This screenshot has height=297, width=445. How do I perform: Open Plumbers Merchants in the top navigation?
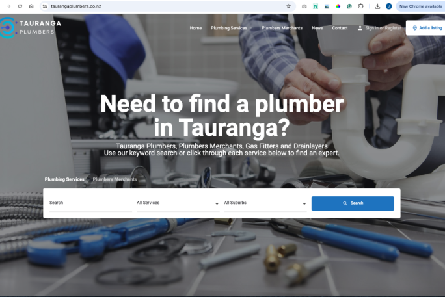pos(282,28)
